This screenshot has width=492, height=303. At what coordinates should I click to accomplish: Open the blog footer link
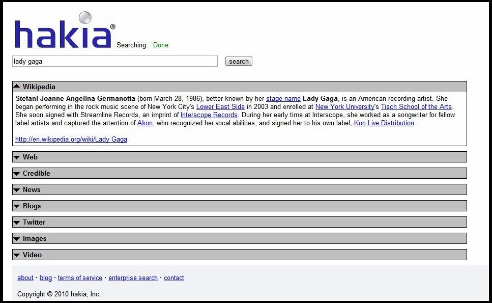click(46, 278)
